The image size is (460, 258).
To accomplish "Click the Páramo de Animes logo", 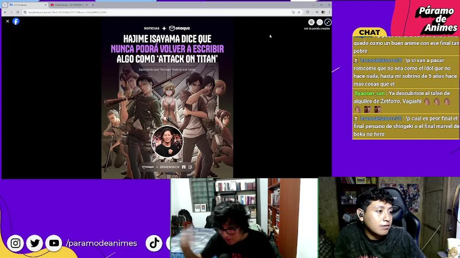I will (x=436, y=20).
